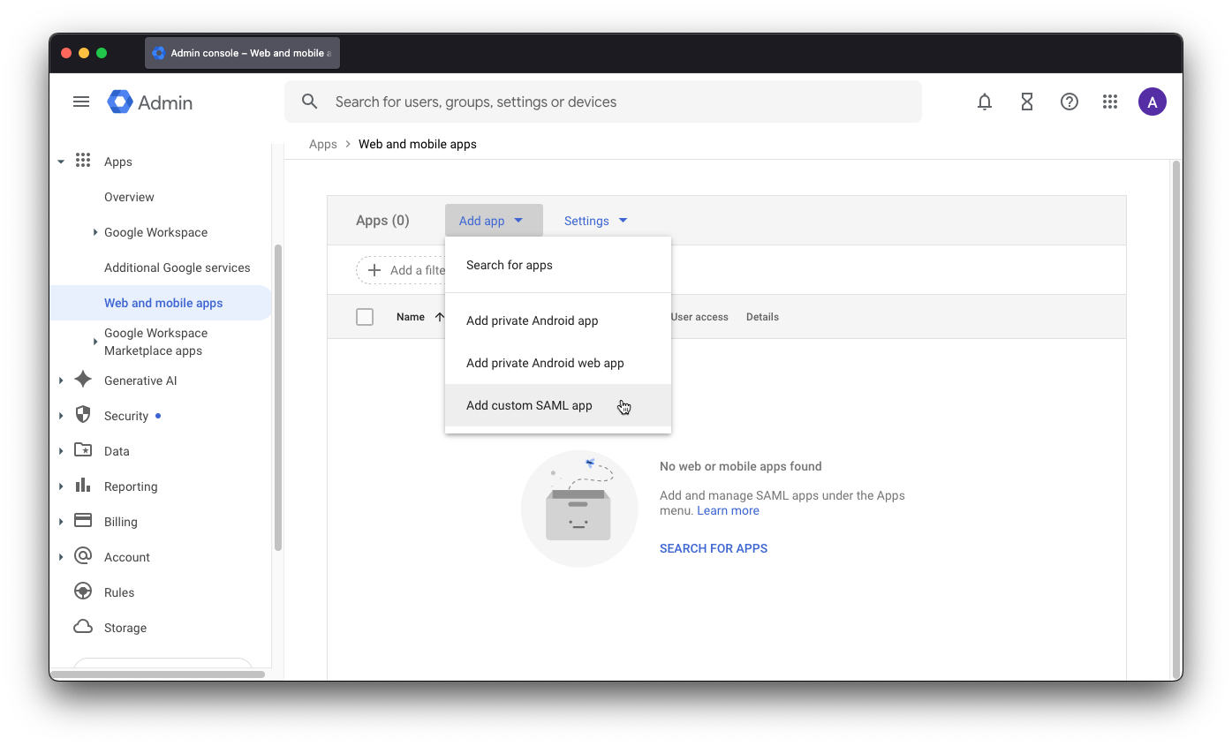Open the notifications bell

(x=984, y=102)
